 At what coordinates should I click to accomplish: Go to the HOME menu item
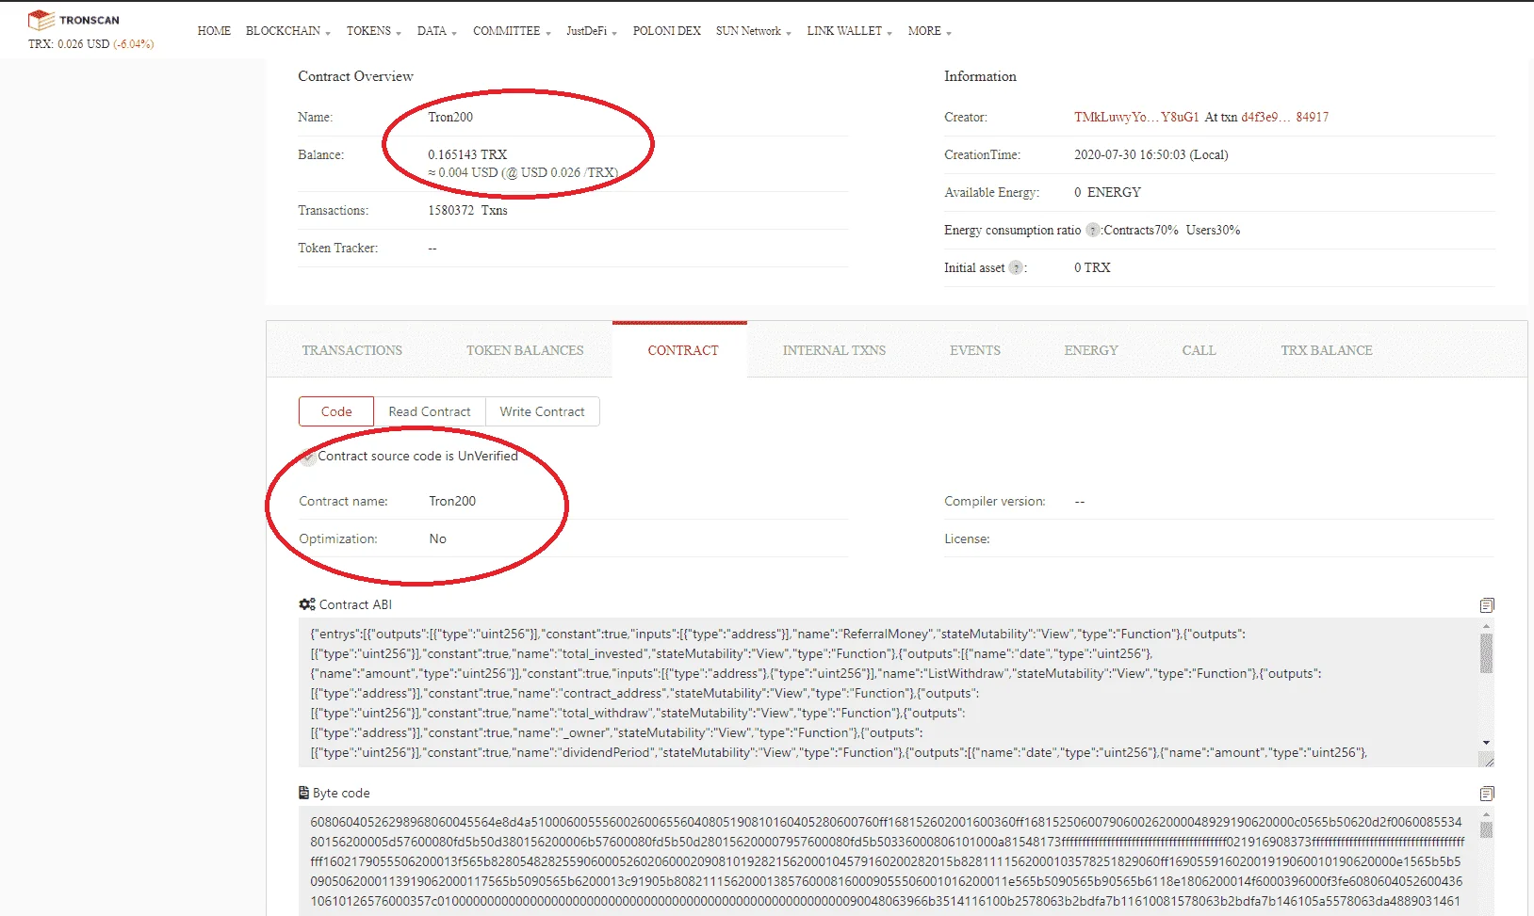click(214, 31)
